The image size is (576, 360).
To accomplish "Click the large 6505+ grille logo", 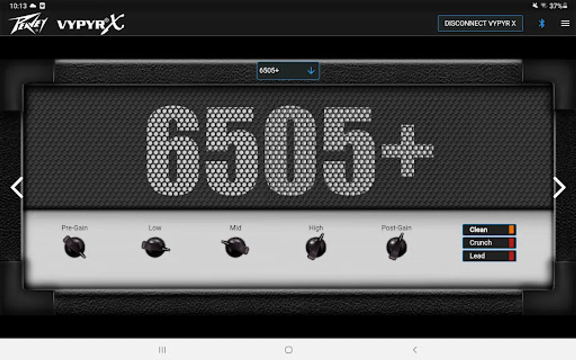I will tap(289, 150).
